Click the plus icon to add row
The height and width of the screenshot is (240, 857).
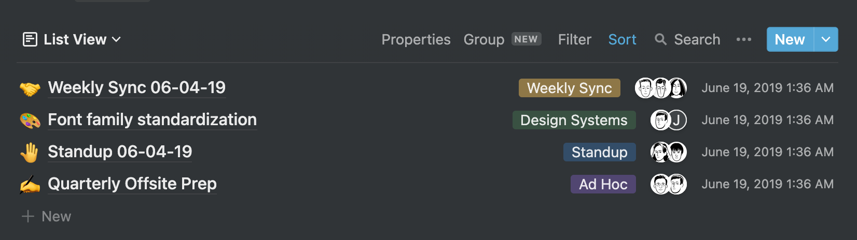coord(28,216)
